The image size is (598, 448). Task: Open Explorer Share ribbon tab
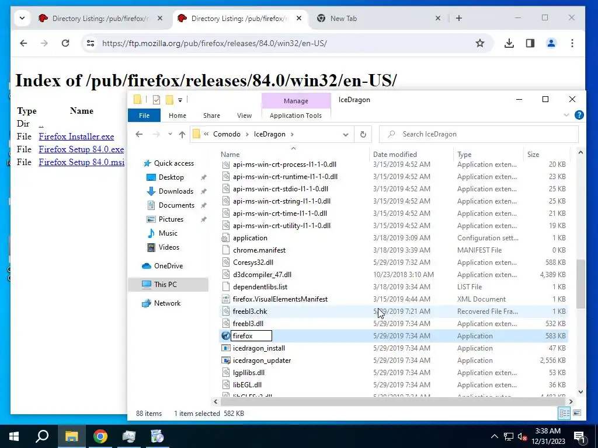click(211, 116)
